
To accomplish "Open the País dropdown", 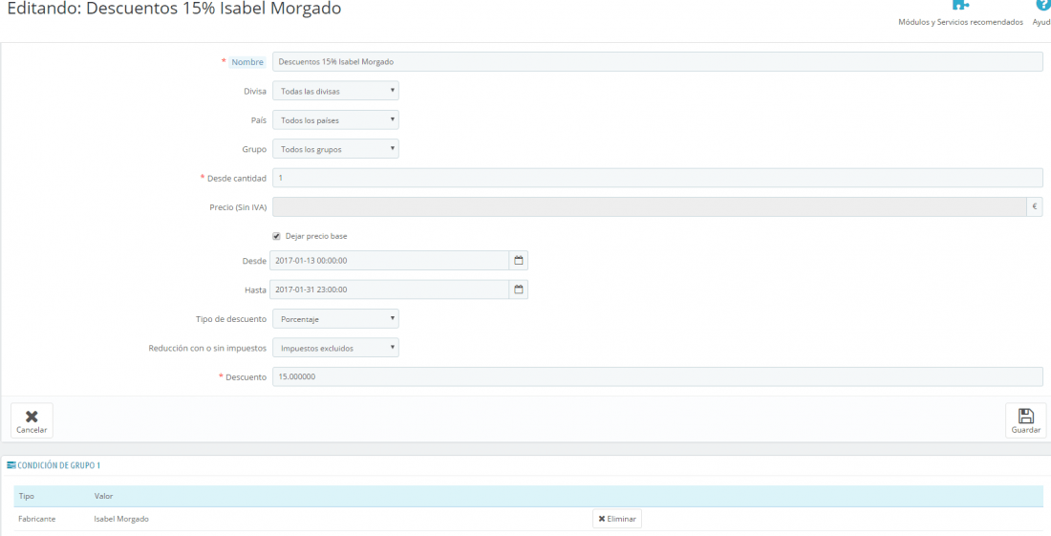I will point(335,120).
